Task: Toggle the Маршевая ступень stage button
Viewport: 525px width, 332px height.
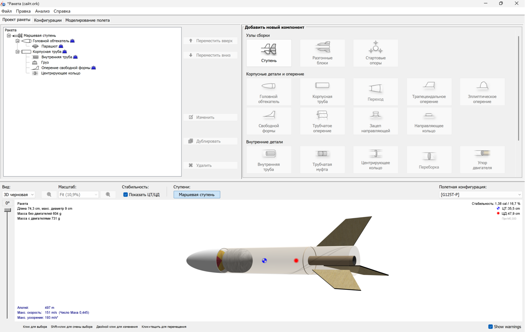Action: pyautogui.click(x=197, y=194)
